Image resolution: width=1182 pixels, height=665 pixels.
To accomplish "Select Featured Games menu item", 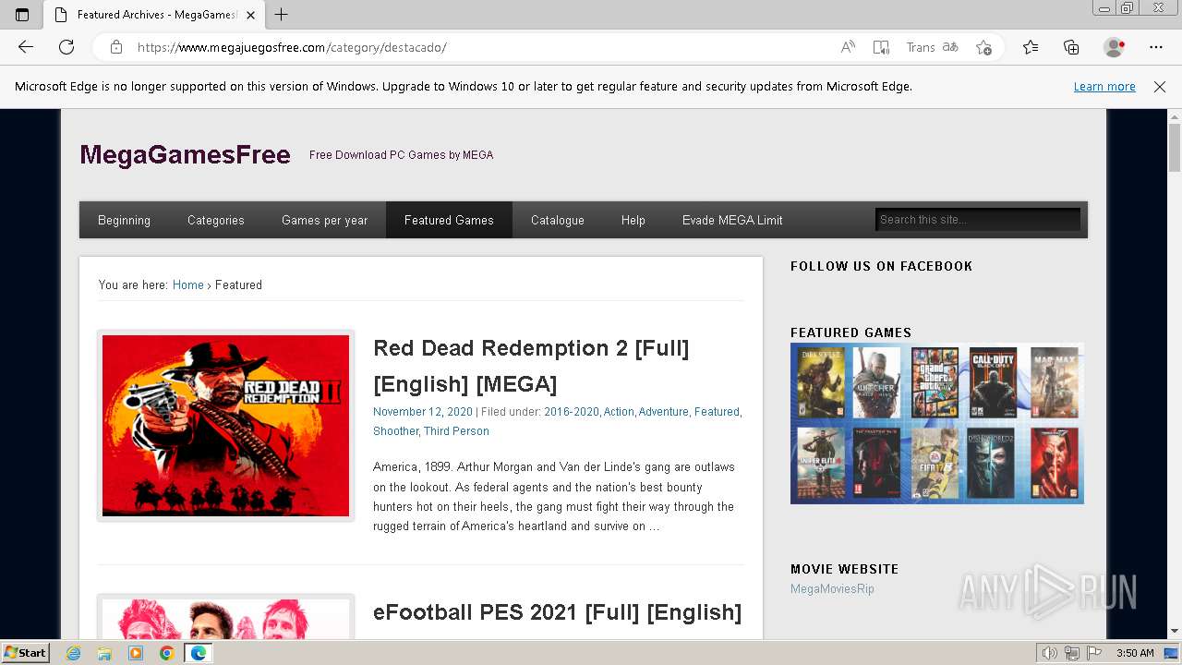I will [x=449, y=220].
